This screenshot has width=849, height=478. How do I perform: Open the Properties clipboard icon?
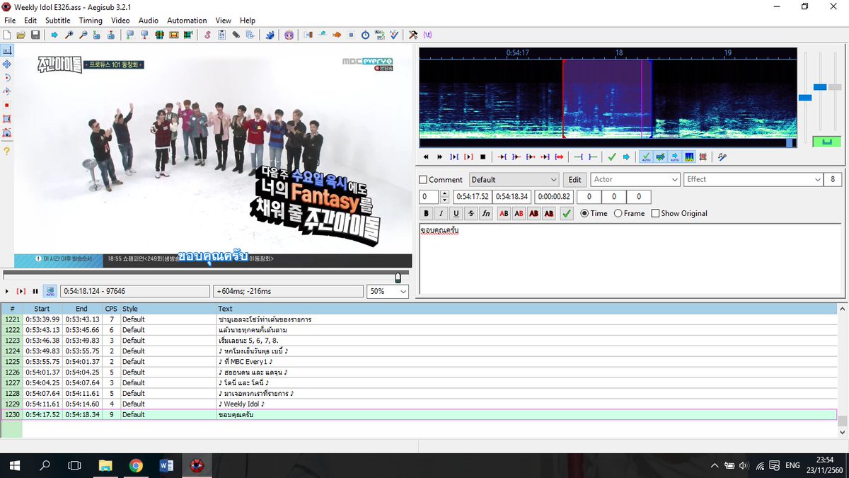pyautogui.click(x=222, y=35)
